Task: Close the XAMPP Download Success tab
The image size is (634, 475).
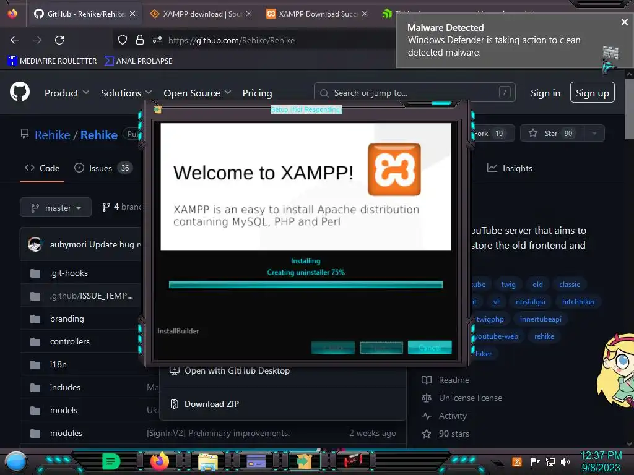Action: [x=365, y=14]
